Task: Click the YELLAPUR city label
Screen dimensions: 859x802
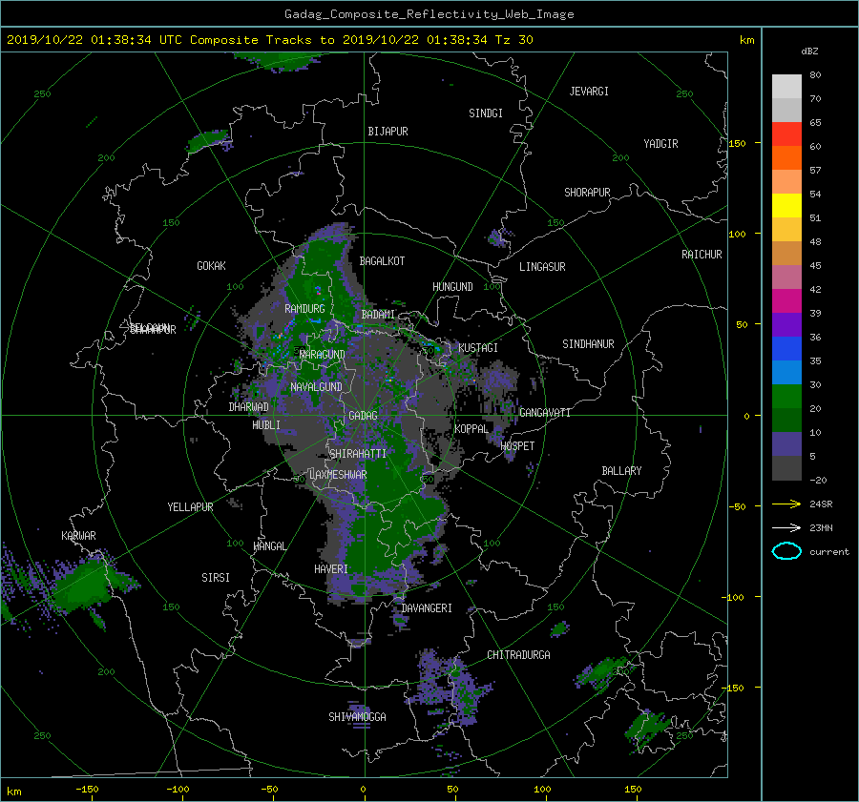Action: [190, 507]
